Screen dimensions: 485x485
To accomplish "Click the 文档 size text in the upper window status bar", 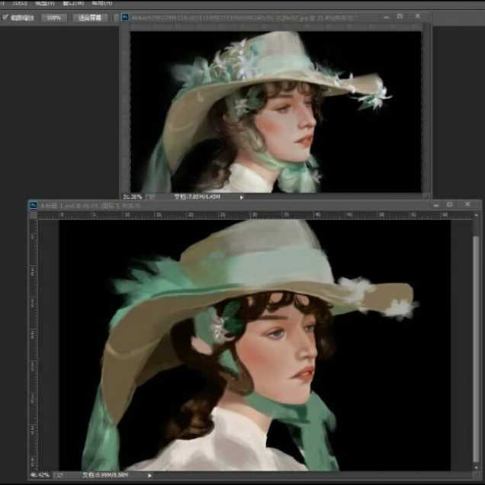I will coord(197,197).
